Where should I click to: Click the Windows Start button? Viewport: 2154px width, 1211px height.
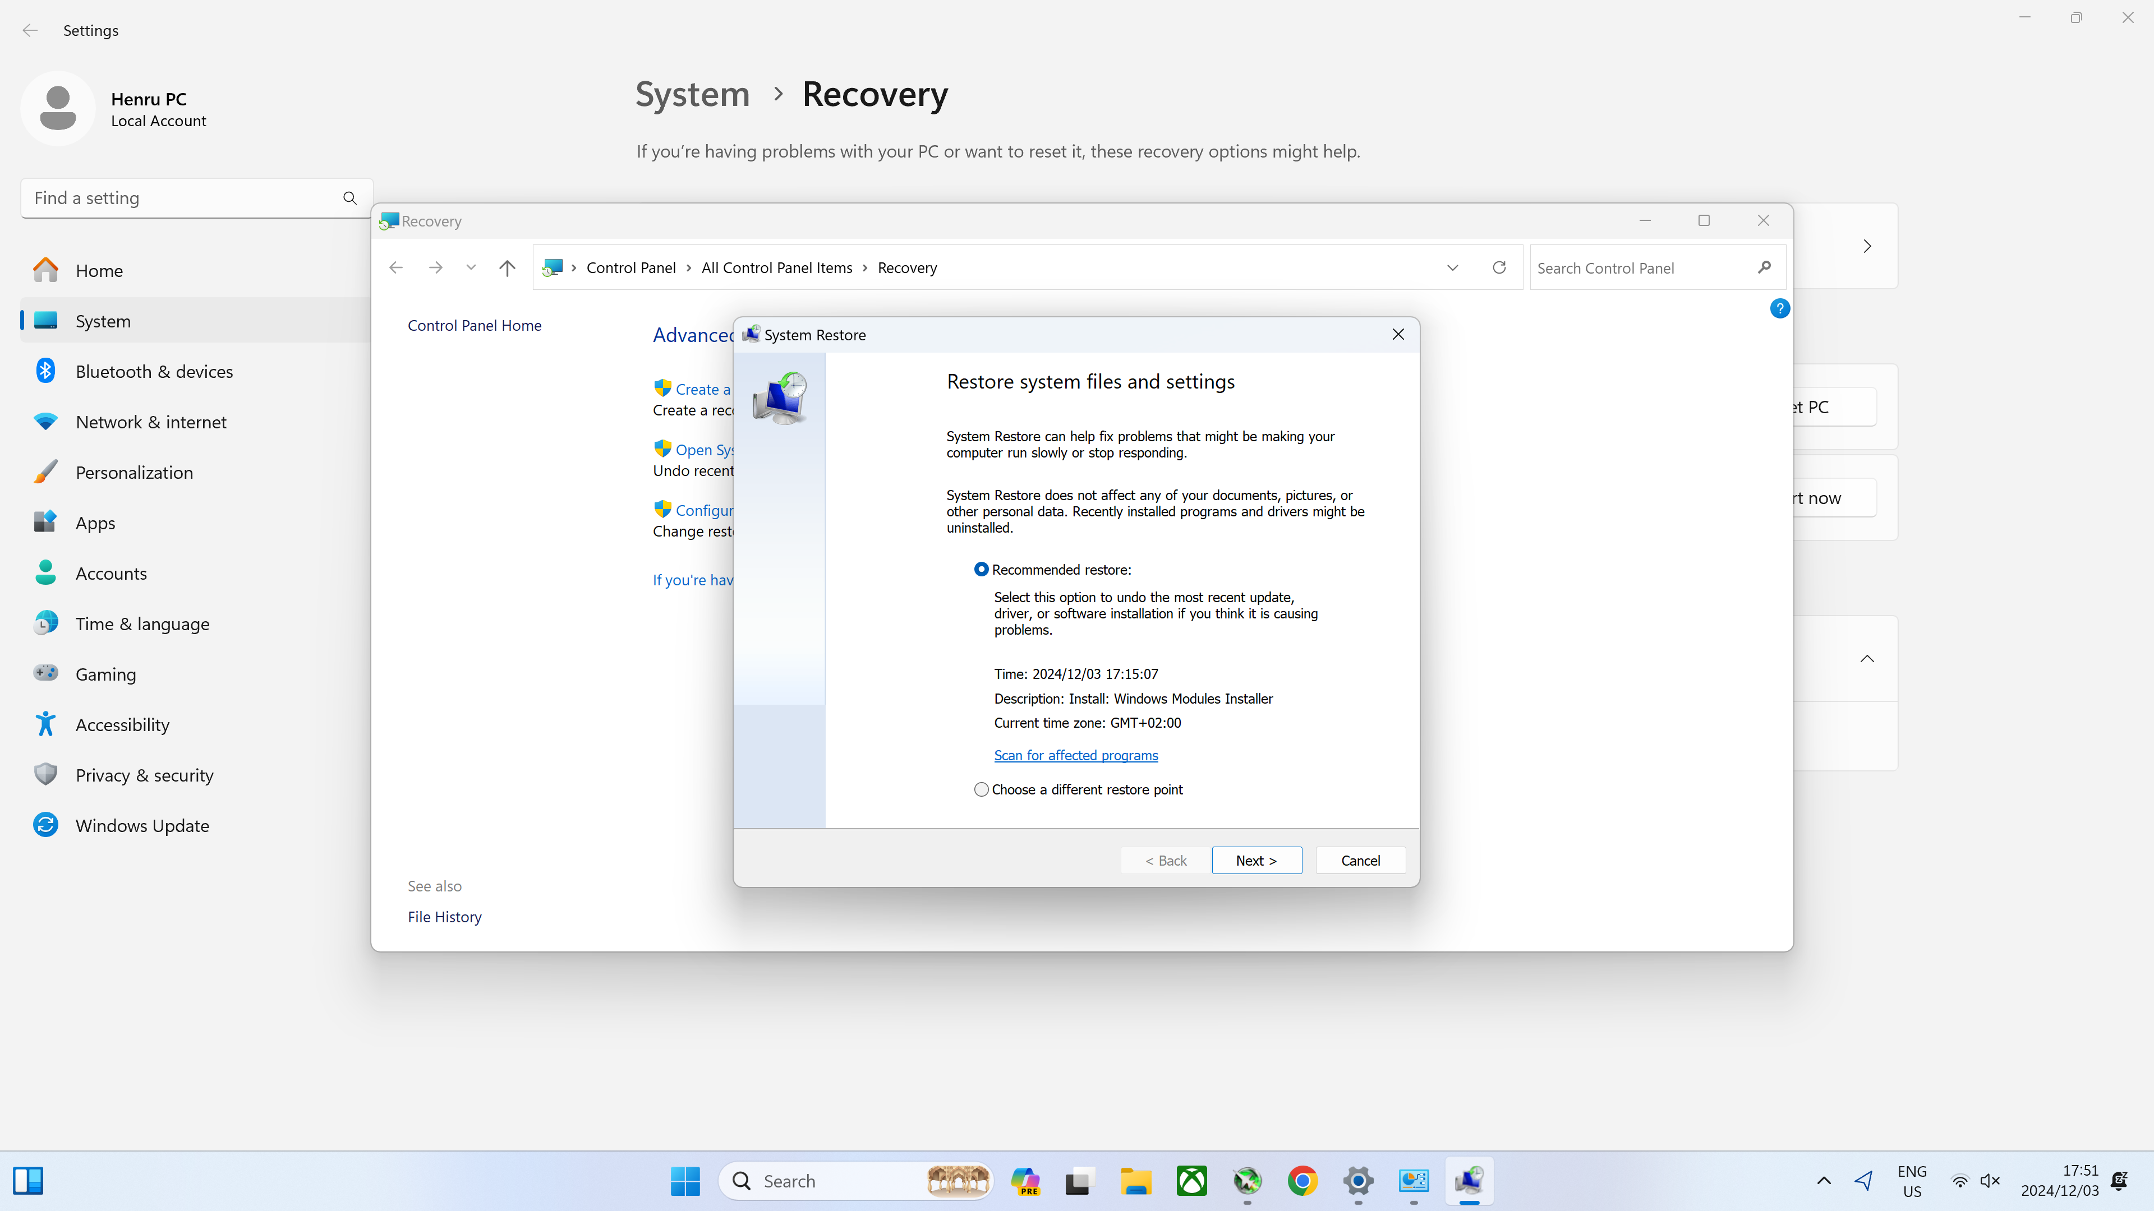[685, 1181]
